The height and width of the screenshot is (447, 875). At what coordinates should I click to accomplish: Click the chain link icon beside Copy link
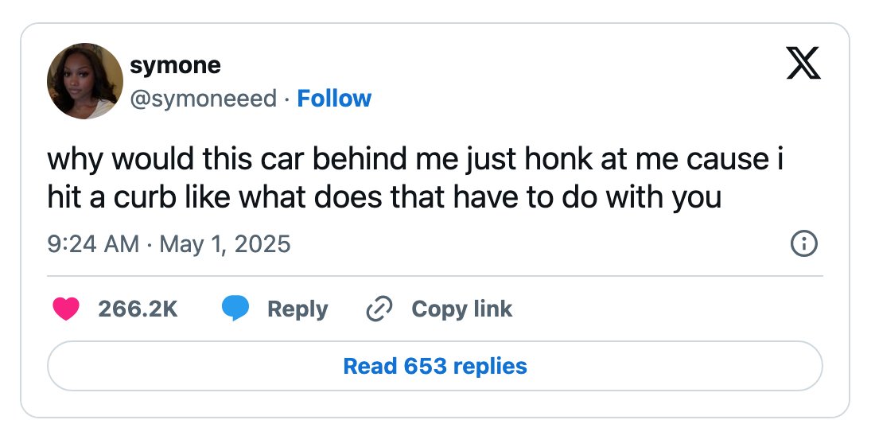coord(379,309)
